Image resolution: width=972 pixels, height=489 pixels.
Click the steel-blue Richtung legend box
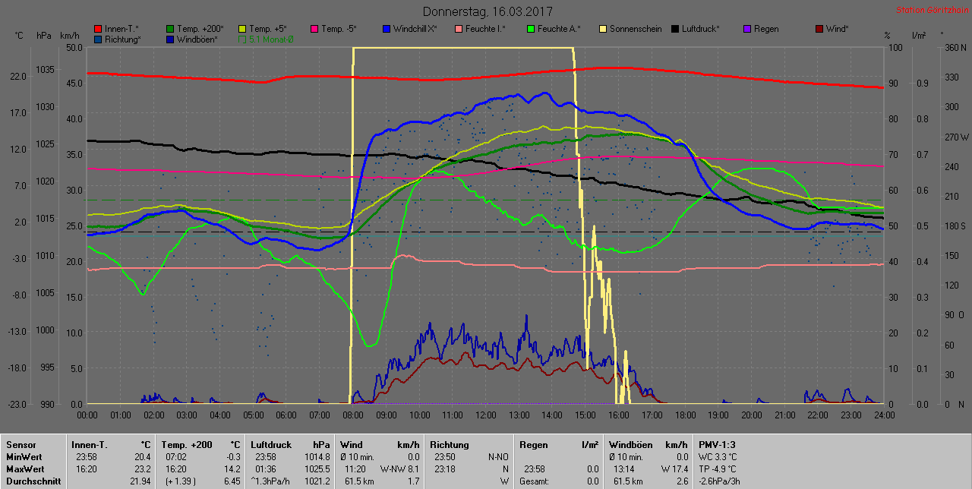(x=98, y=39)
